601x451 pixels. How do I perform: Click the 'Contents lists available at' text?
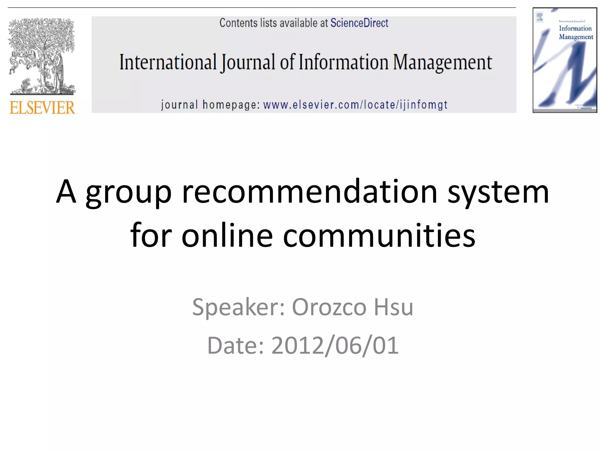[x=274, y=23]
